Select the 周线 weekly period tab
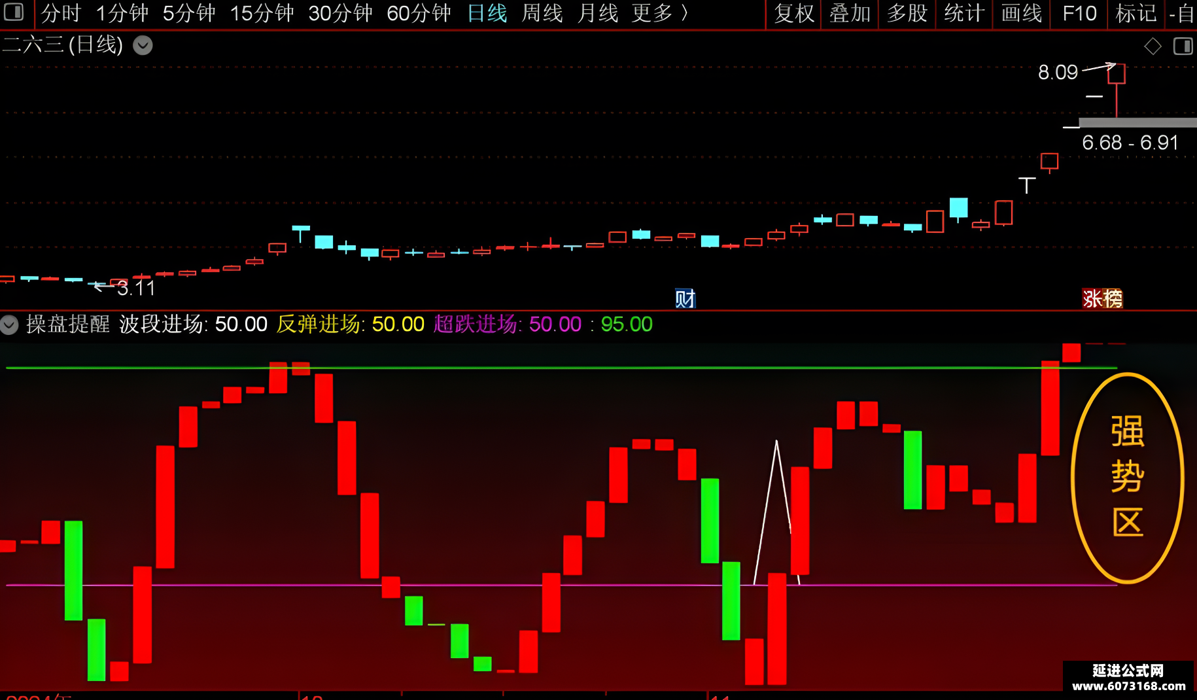The image size is (1197, 700). (542, 12)
